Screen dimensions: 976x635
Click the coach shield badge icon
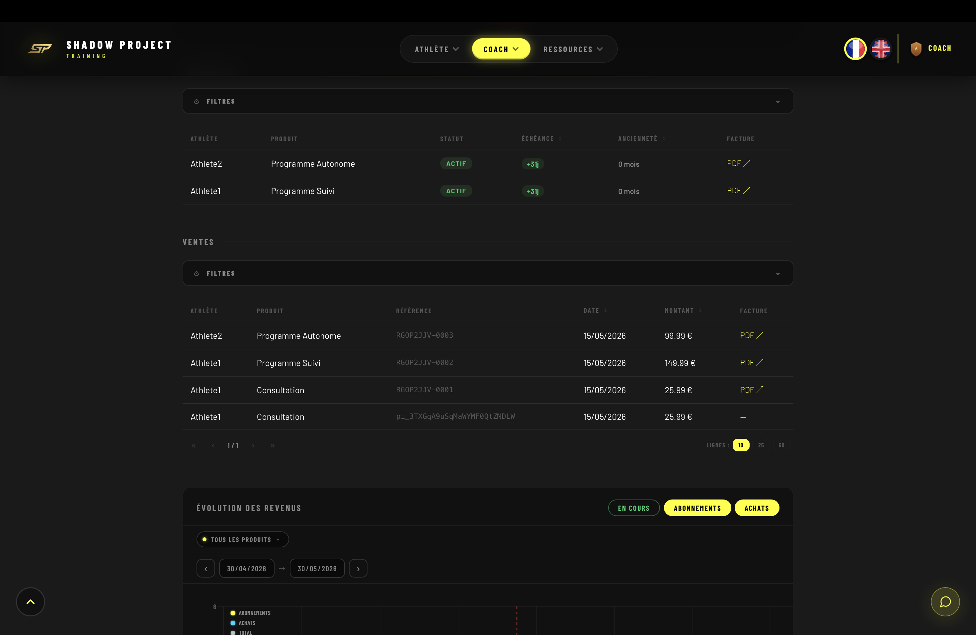click(x=916, y=49)
